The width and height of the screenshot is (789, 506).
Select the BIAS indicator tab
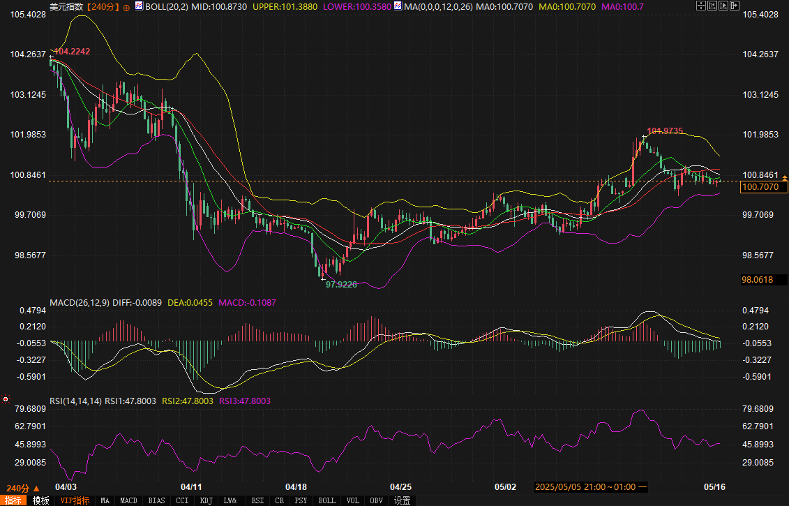click(156, 500)
